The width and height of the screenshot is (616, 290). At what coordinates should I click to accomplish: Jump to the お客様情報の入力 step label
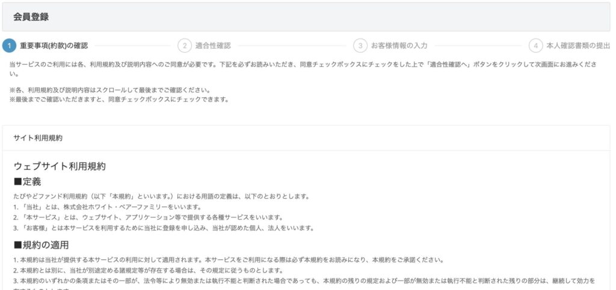[399, 46]
